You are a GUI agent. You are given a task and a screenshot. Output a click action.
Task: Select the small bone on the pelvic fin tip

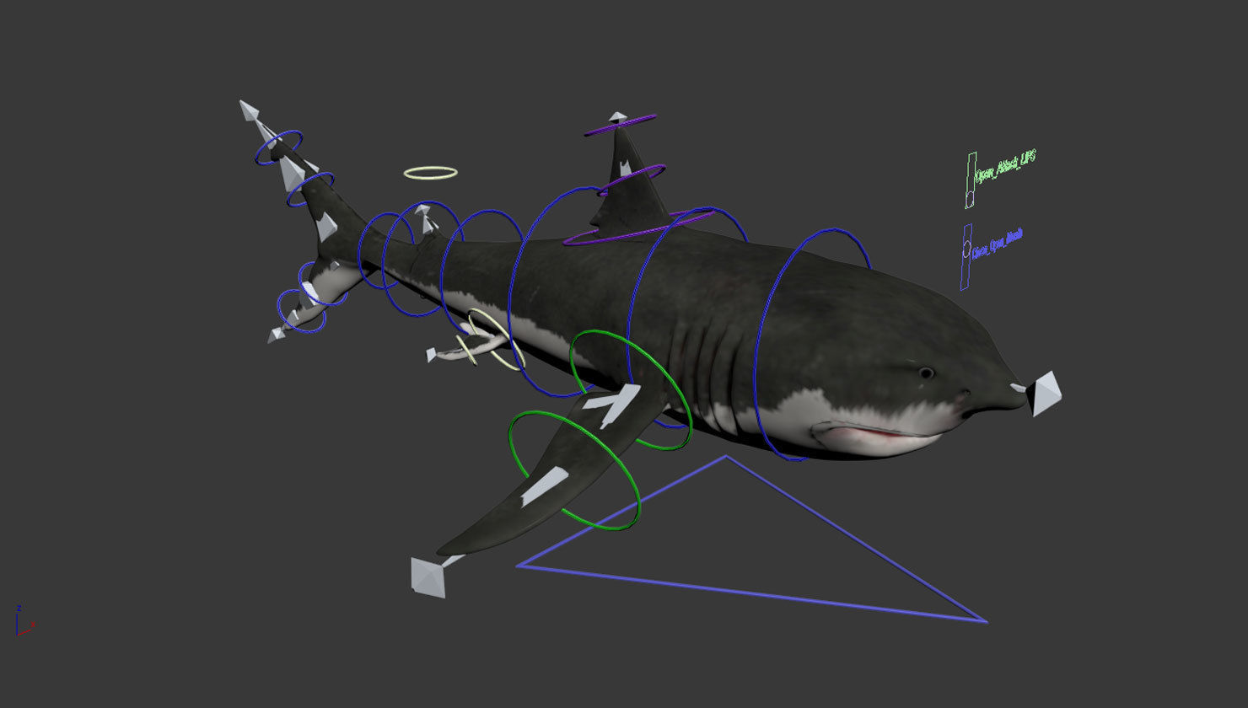432,355
